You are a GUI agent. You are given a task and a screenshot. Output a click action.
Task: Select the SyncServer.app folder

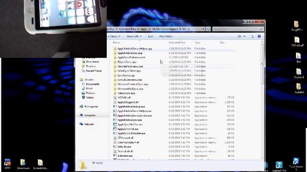(126, 75)
